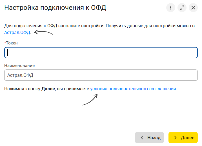Click the bold Далее word in the notice

click(x=48, y=89)
